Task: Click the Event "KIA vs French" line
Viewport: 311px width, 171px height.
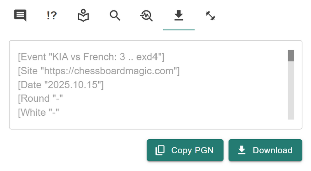Action: (x=91, y=57)
